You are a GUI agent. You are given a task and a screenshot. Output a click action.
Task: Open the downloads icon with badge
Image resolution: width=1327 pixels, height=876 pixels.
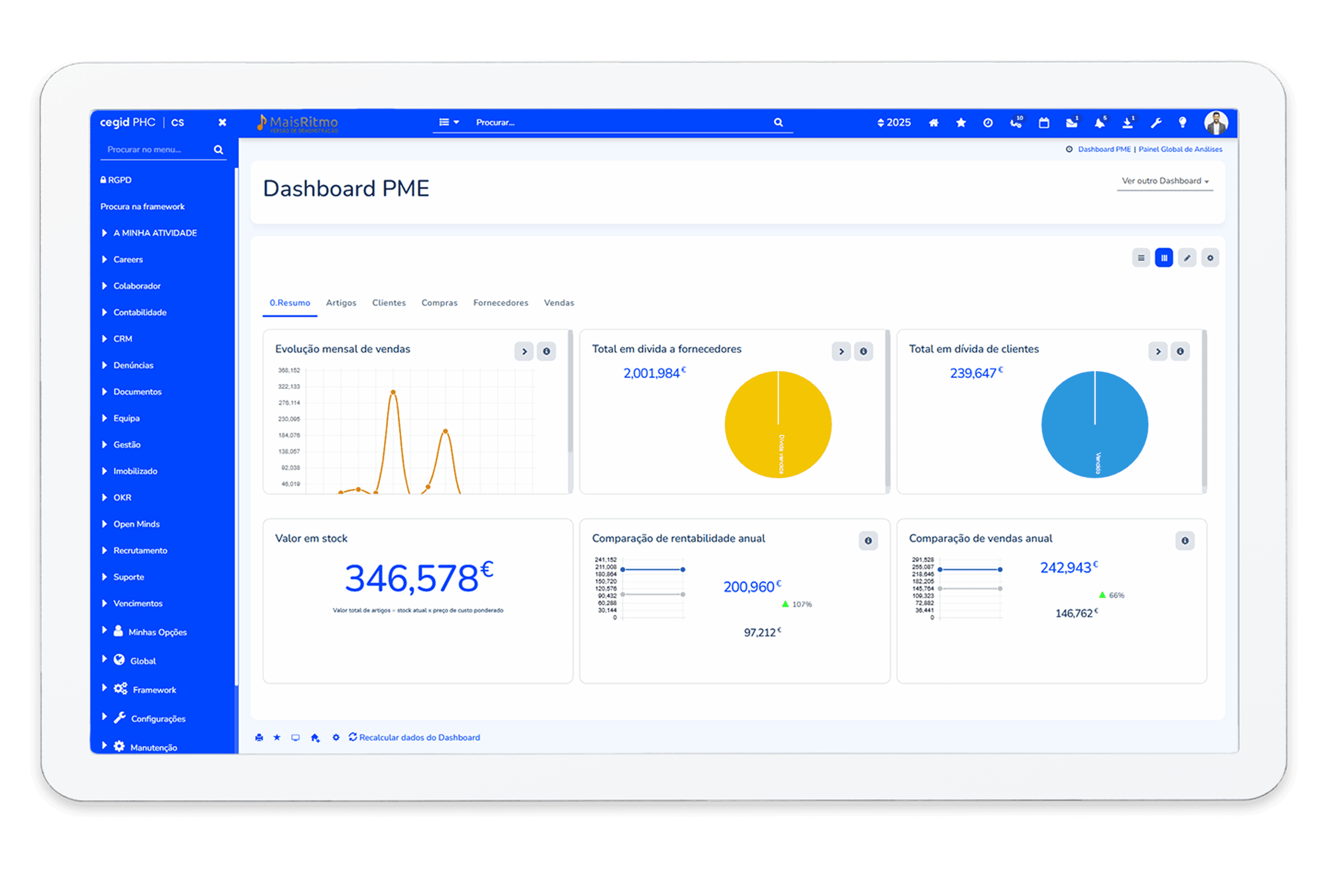click(x=1127, y=123)
